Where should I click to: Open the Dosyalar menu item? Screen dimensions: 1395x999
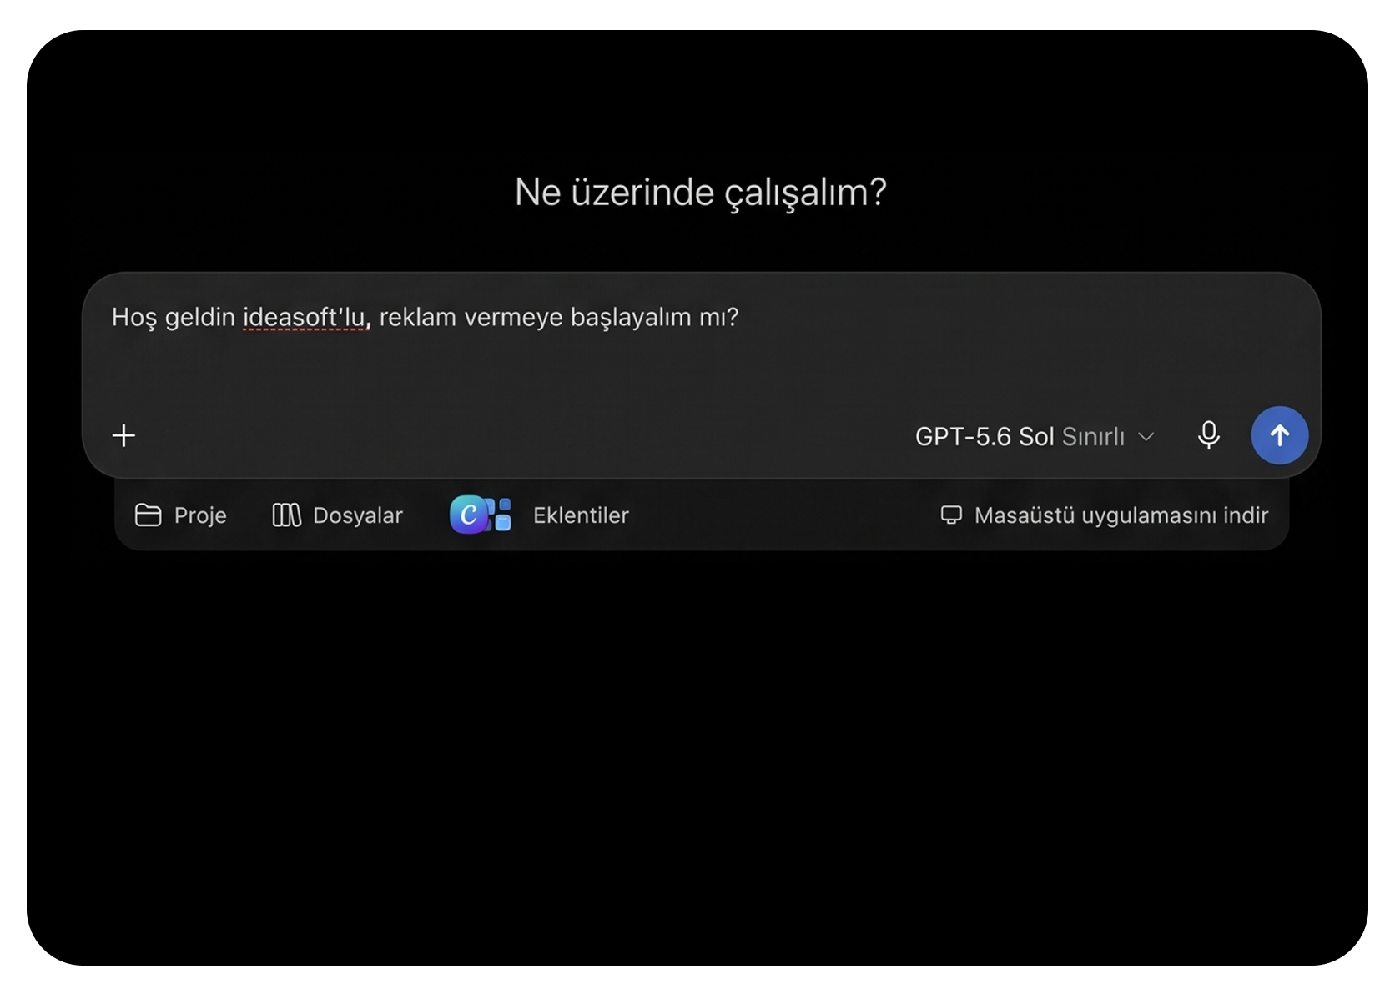(337, 515)
